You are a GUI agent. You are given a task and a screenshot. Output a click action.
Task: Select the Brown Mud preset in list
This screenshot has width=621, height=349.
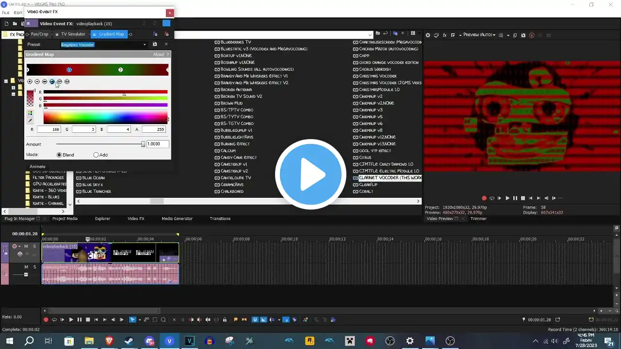coord(231,103)
